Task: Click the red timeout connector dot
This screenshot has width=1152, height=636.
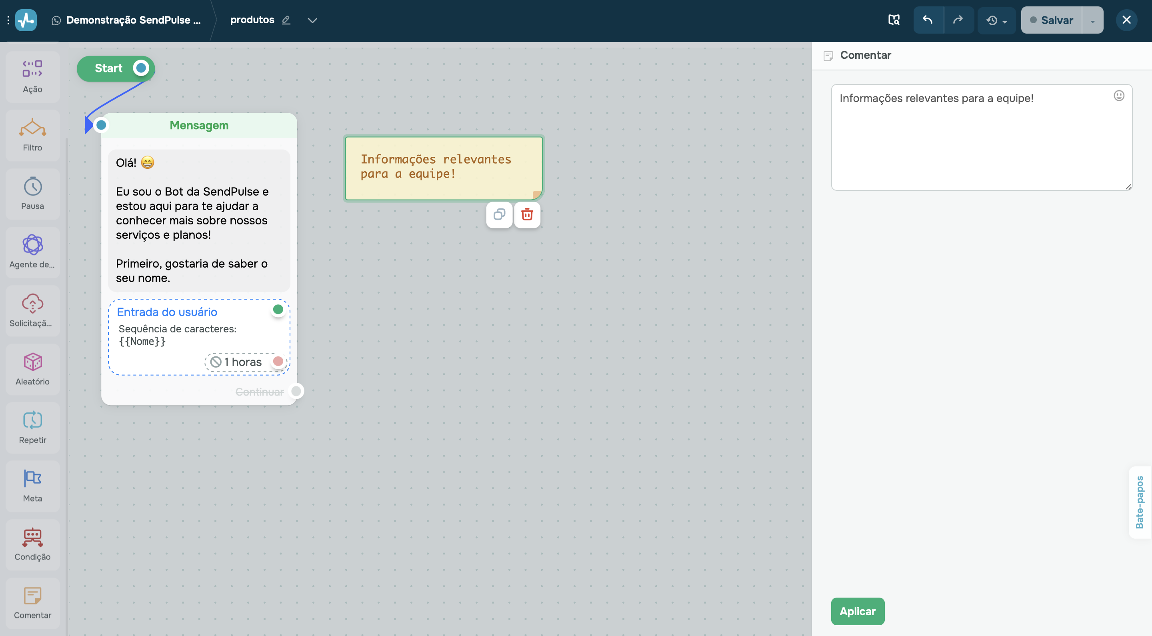Action: [278, 361]
